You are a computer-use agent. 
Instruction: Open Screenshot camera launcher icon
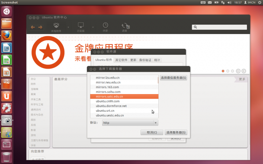coord(6,120)
